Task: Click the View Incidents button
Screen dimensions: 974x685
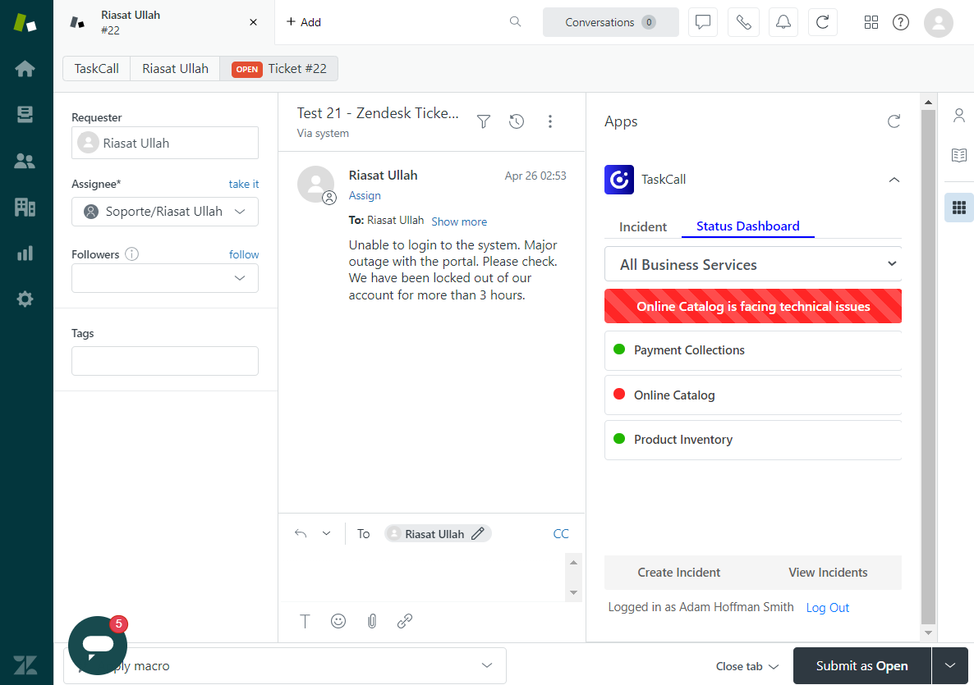Action: tap(828, 573)
